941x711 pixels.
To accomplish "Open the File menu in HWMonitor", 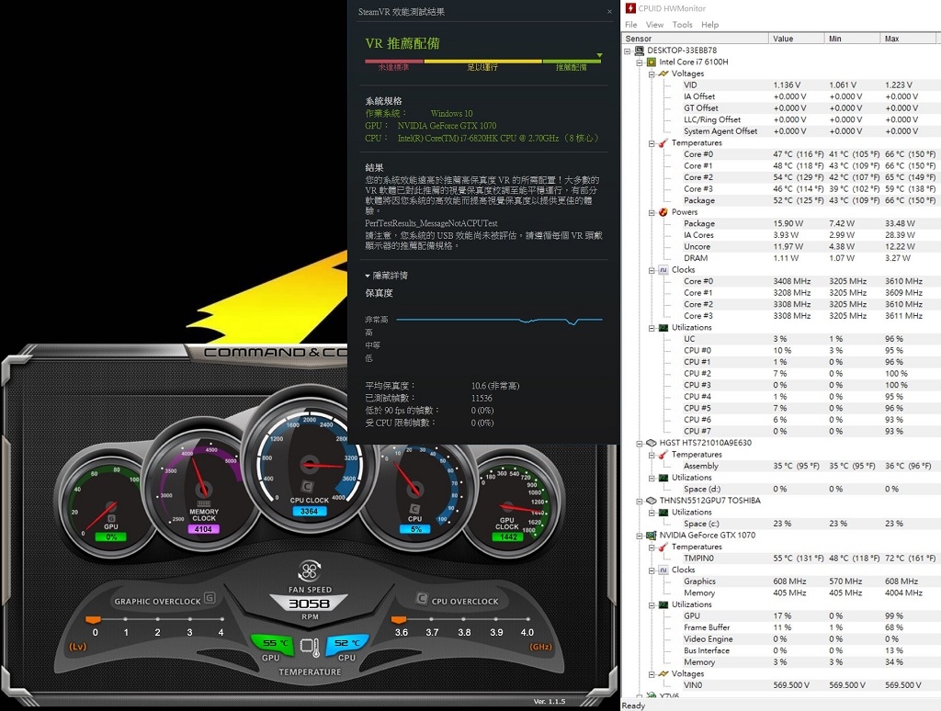I will coord(630,25).
